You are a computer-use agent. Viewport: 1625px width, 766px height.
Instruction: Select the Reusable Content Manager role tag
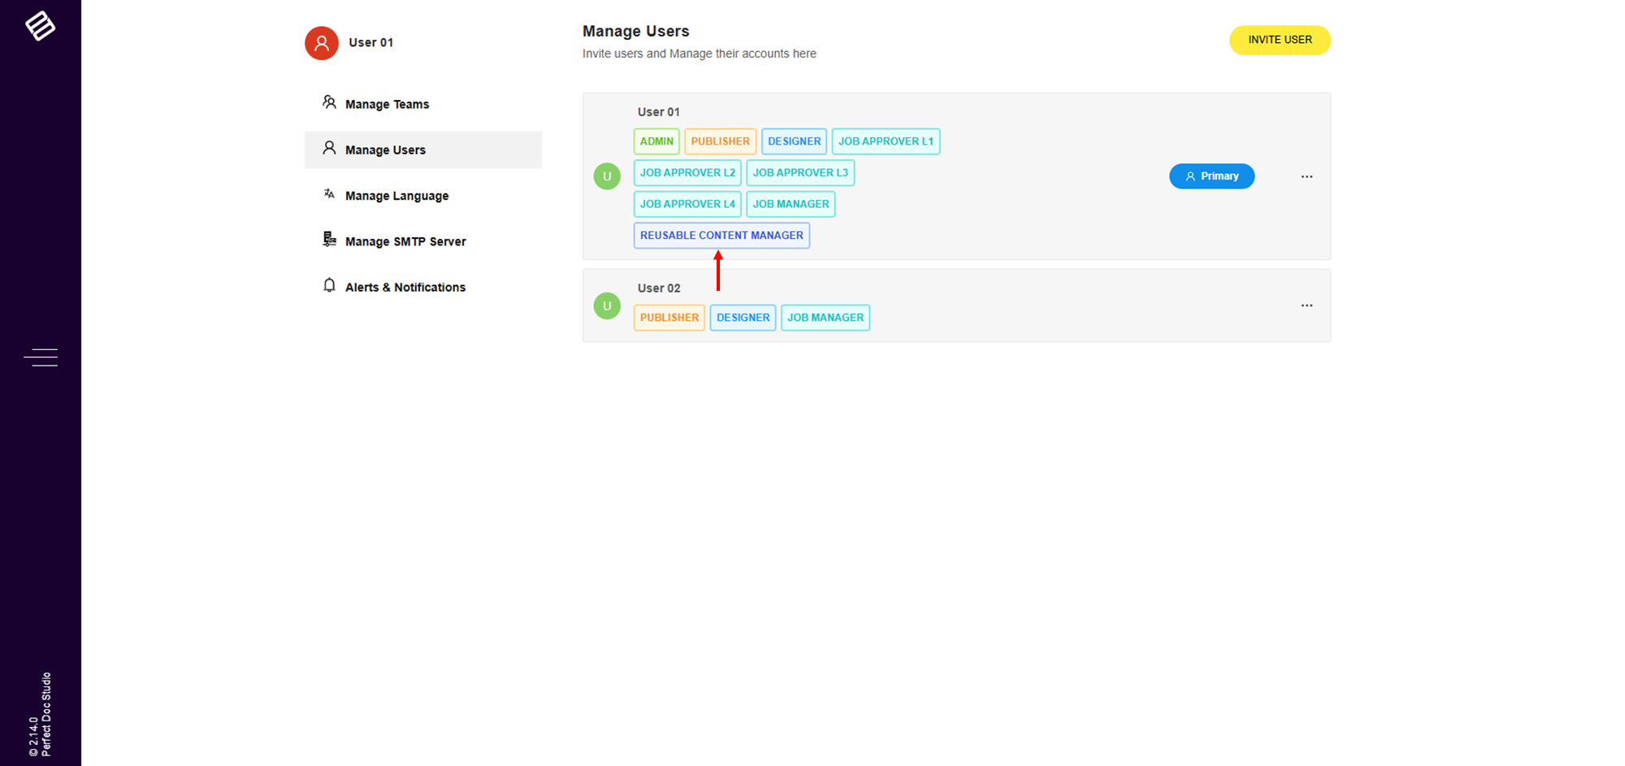[721, 236]
